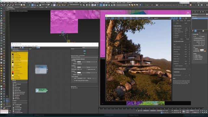Click the Presets button under Tone Mapping
This screenshot has width=208, height=117.
tap(188, 39)
